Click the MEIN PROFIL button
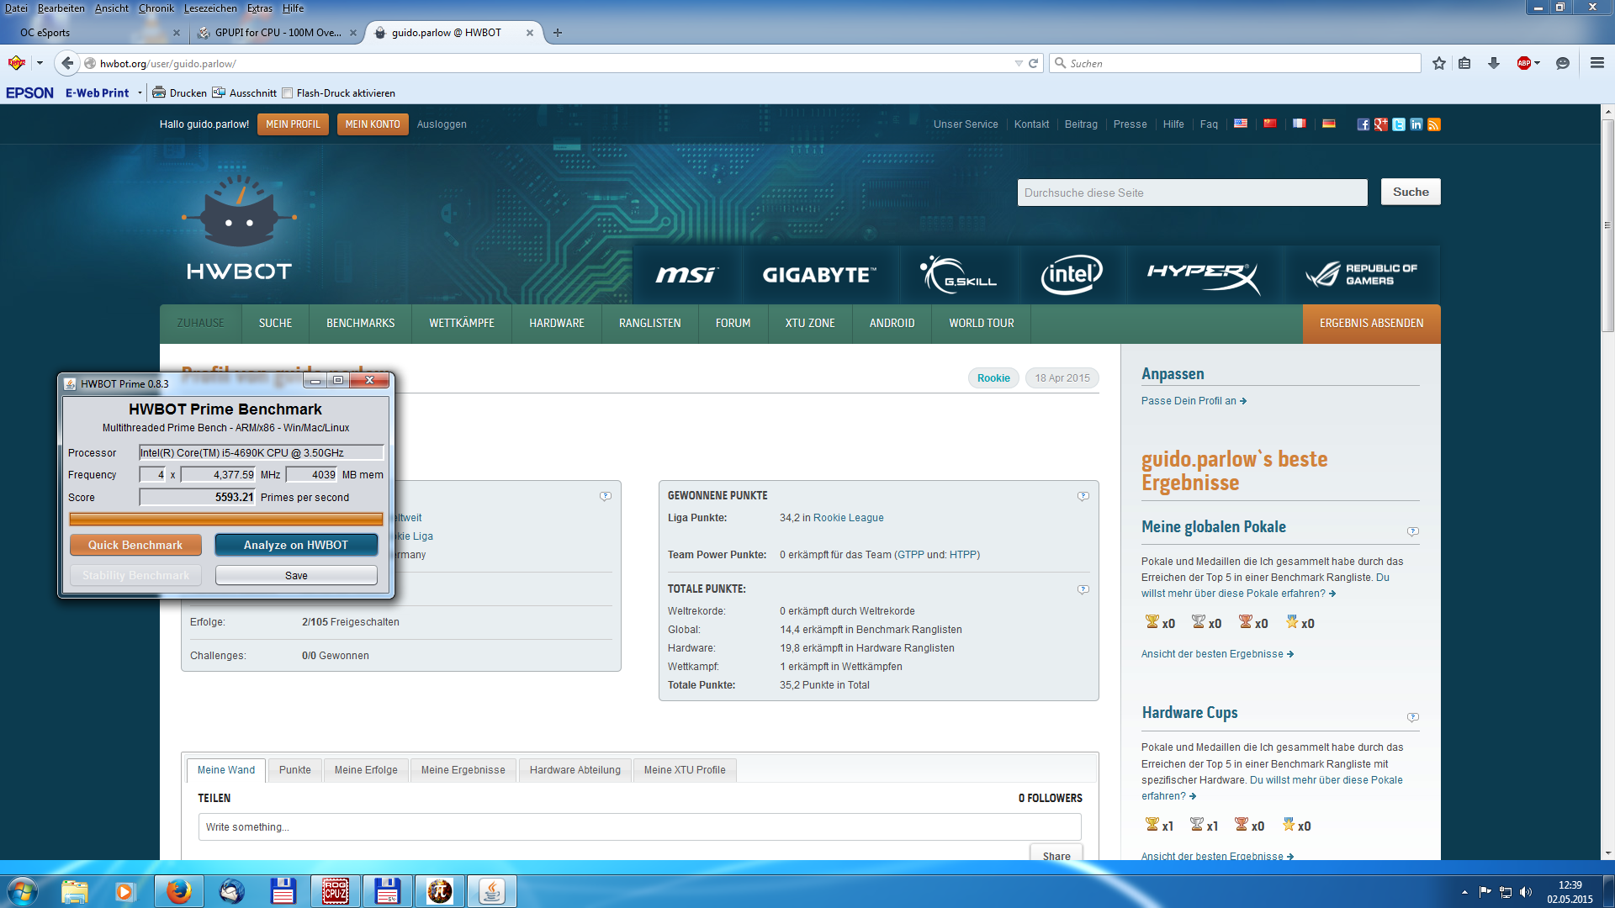The width and height of the screenshot is (1615, 908). pos(293,124)
